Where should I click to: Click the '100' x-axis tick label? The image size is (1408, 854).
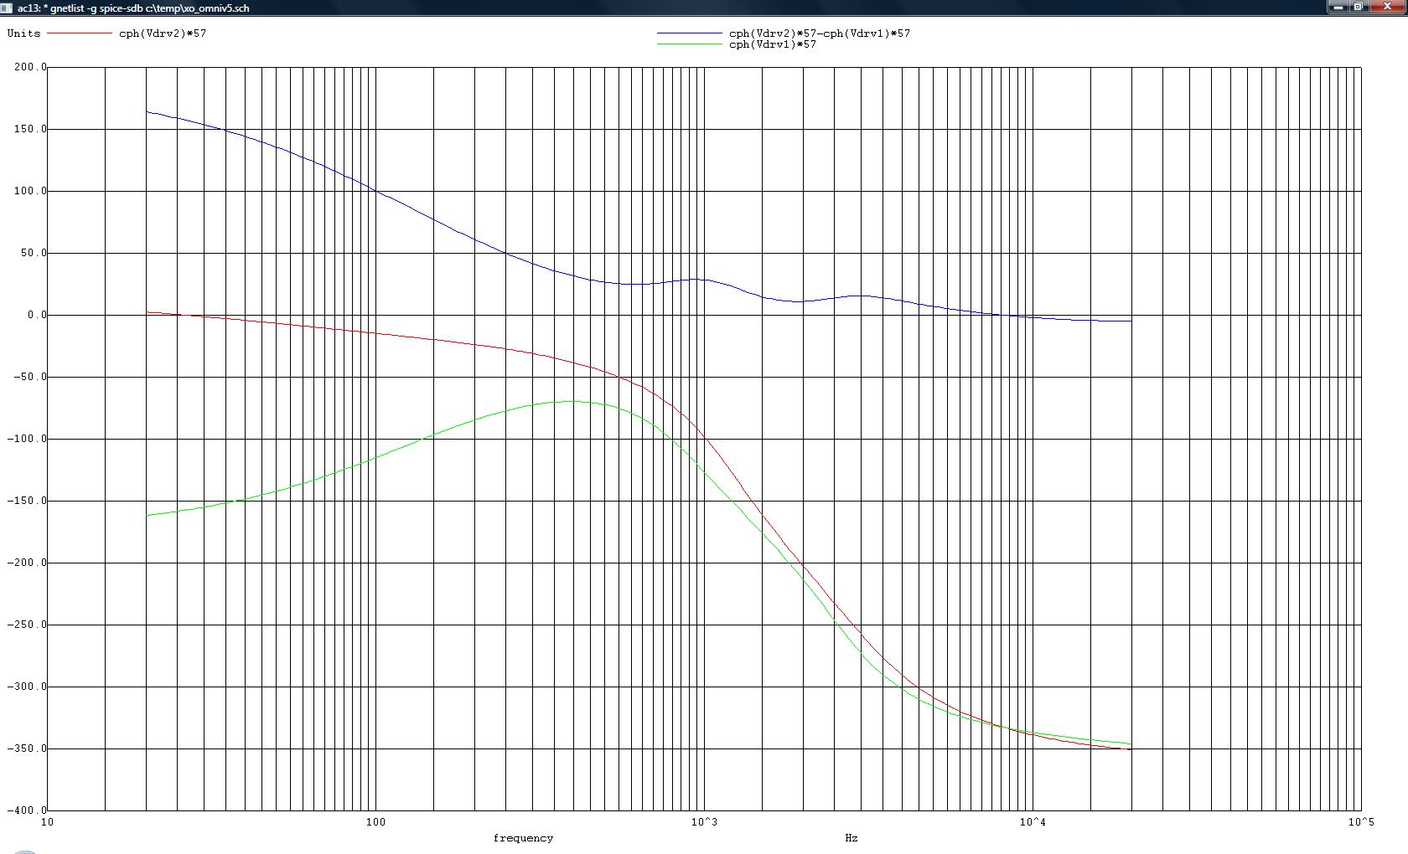click(x=375, y=822)
